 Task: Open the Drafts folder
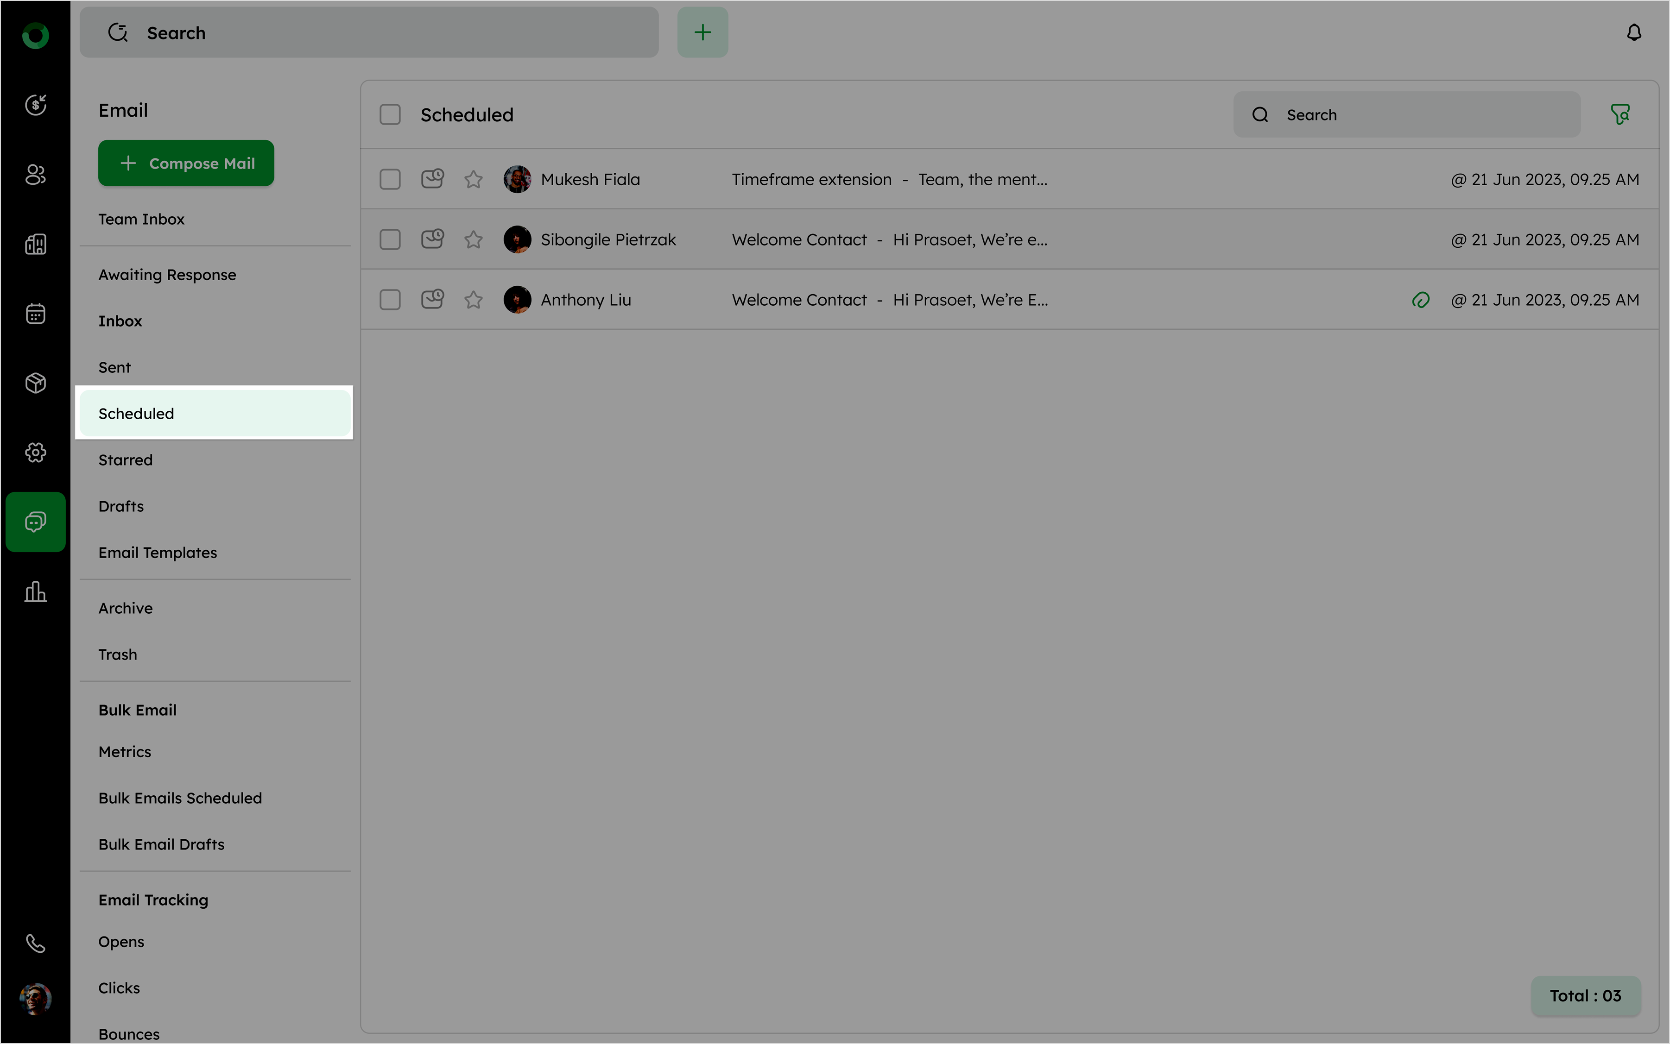[x=121, y=506]
